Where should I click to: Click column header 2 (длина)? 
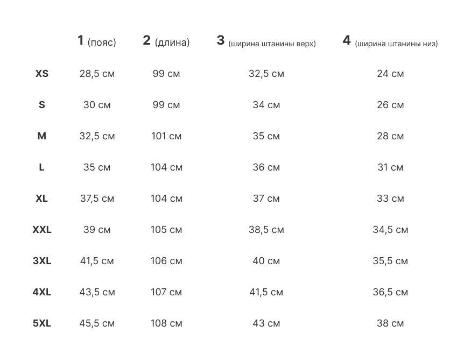pyautogui.click(x=166, y=41)
